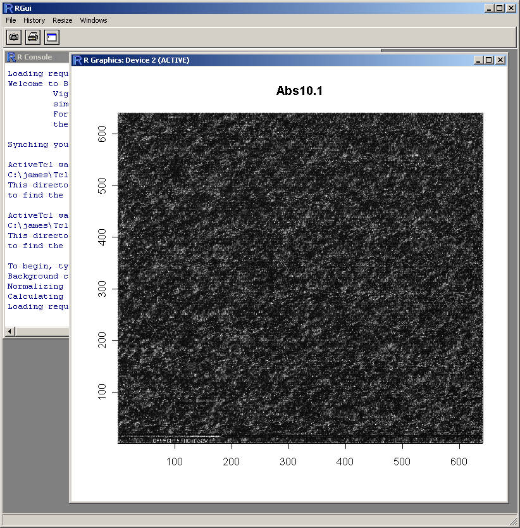The height and width of the screenshot is (528, 520).
Task: Open the History menu
Action: click(34, 20)
